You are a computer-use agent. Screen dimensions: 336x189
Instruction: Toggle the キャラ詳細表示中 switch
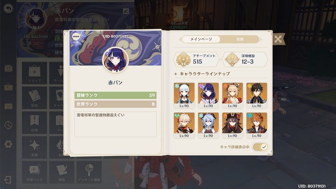click(x=260, y=147)
